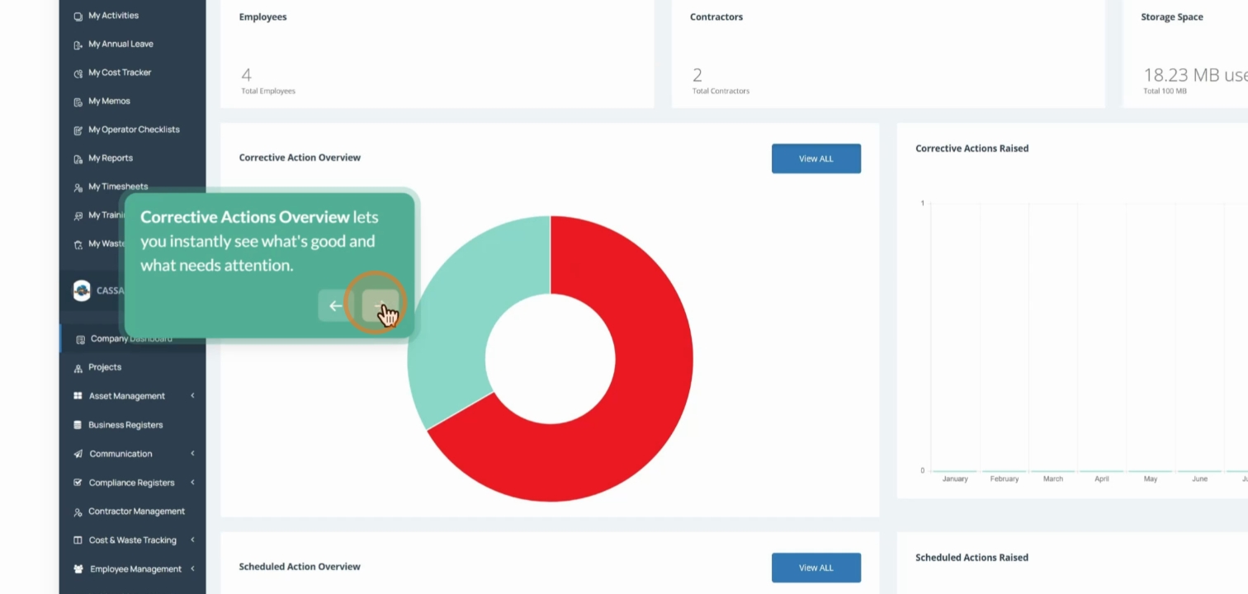Select the My Timesheets icon
Image resolution: width=1248 pixels, height=594 pixels.
[78, 187]
